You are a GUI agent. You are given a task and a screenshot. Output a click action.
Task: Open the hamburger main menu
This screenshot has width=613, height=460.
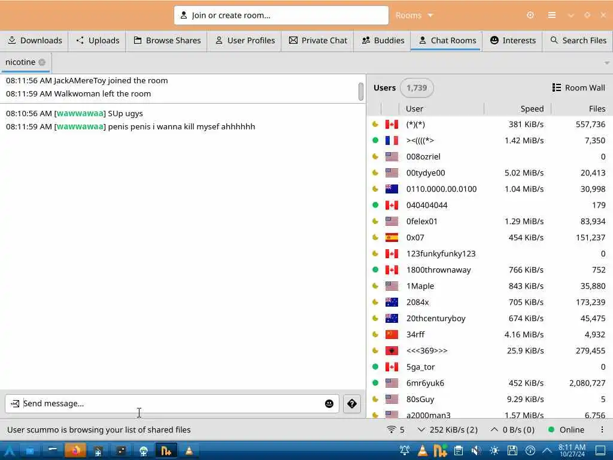point(551,15)
